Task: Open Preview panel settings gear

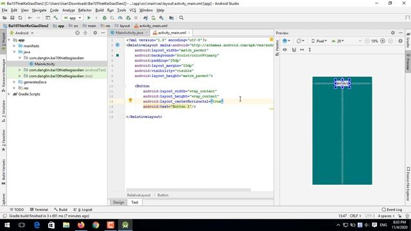Action: click(392, 33)
